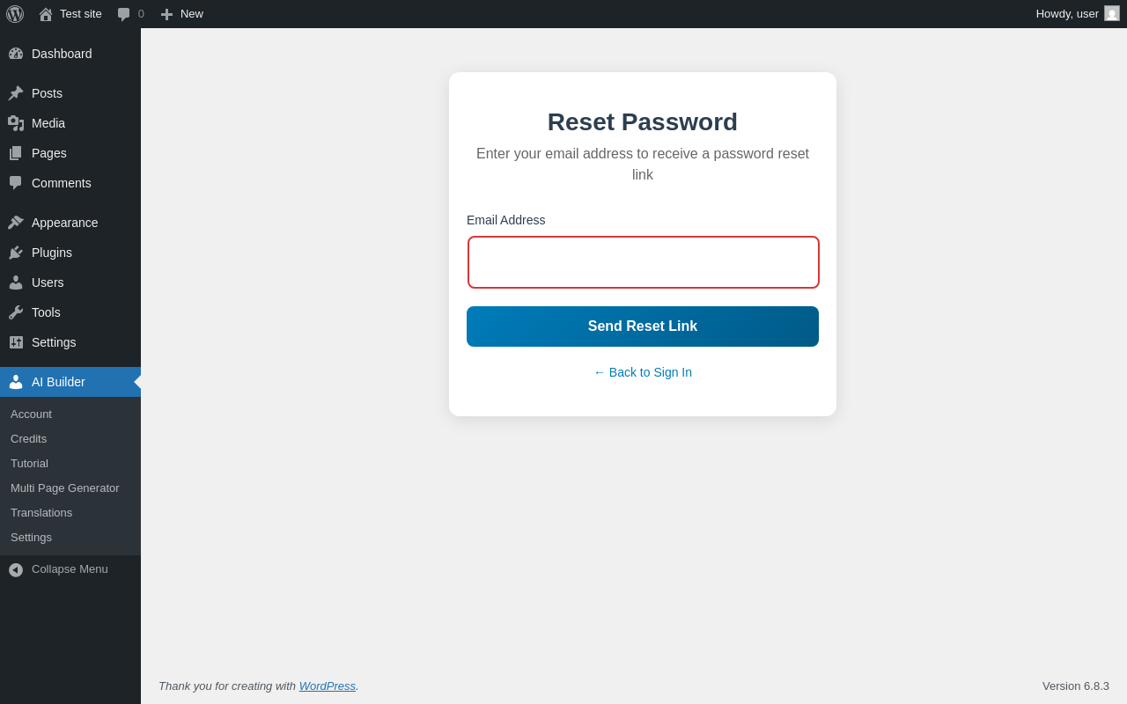Open the Test site home icon

pyautogui.click(x=46, y=14)
